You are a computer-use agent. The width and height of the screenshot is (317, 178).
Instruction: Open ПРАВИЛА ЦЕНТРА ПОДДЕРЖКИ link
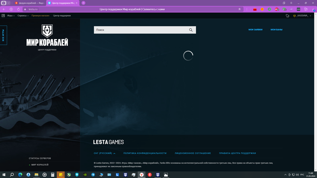pos(237,153)
